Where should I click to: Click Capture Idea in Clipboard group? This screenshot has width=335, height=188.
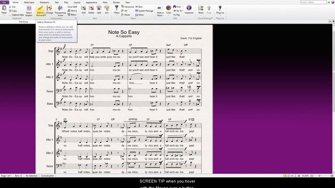tap(16, 15)
